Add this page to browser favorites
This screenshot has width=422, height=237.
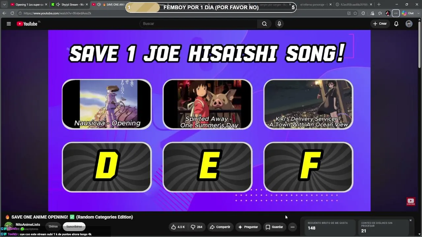355,13
